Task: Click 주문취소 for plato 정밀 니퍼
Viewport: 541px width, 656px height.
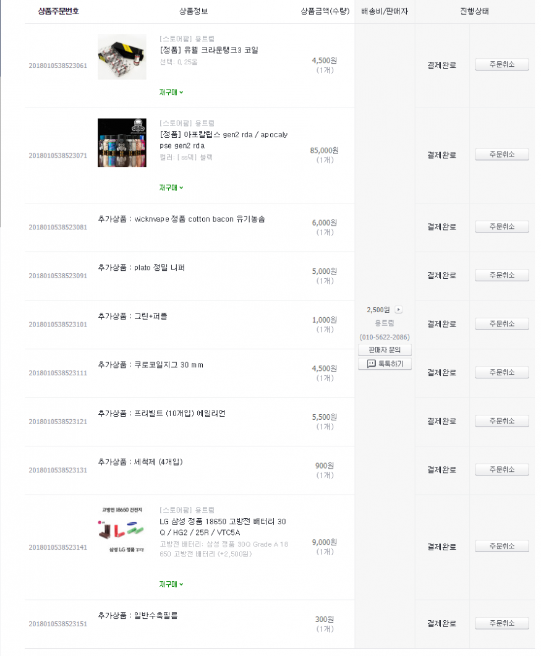Action: pyautogui.click(x=501, y=275)
